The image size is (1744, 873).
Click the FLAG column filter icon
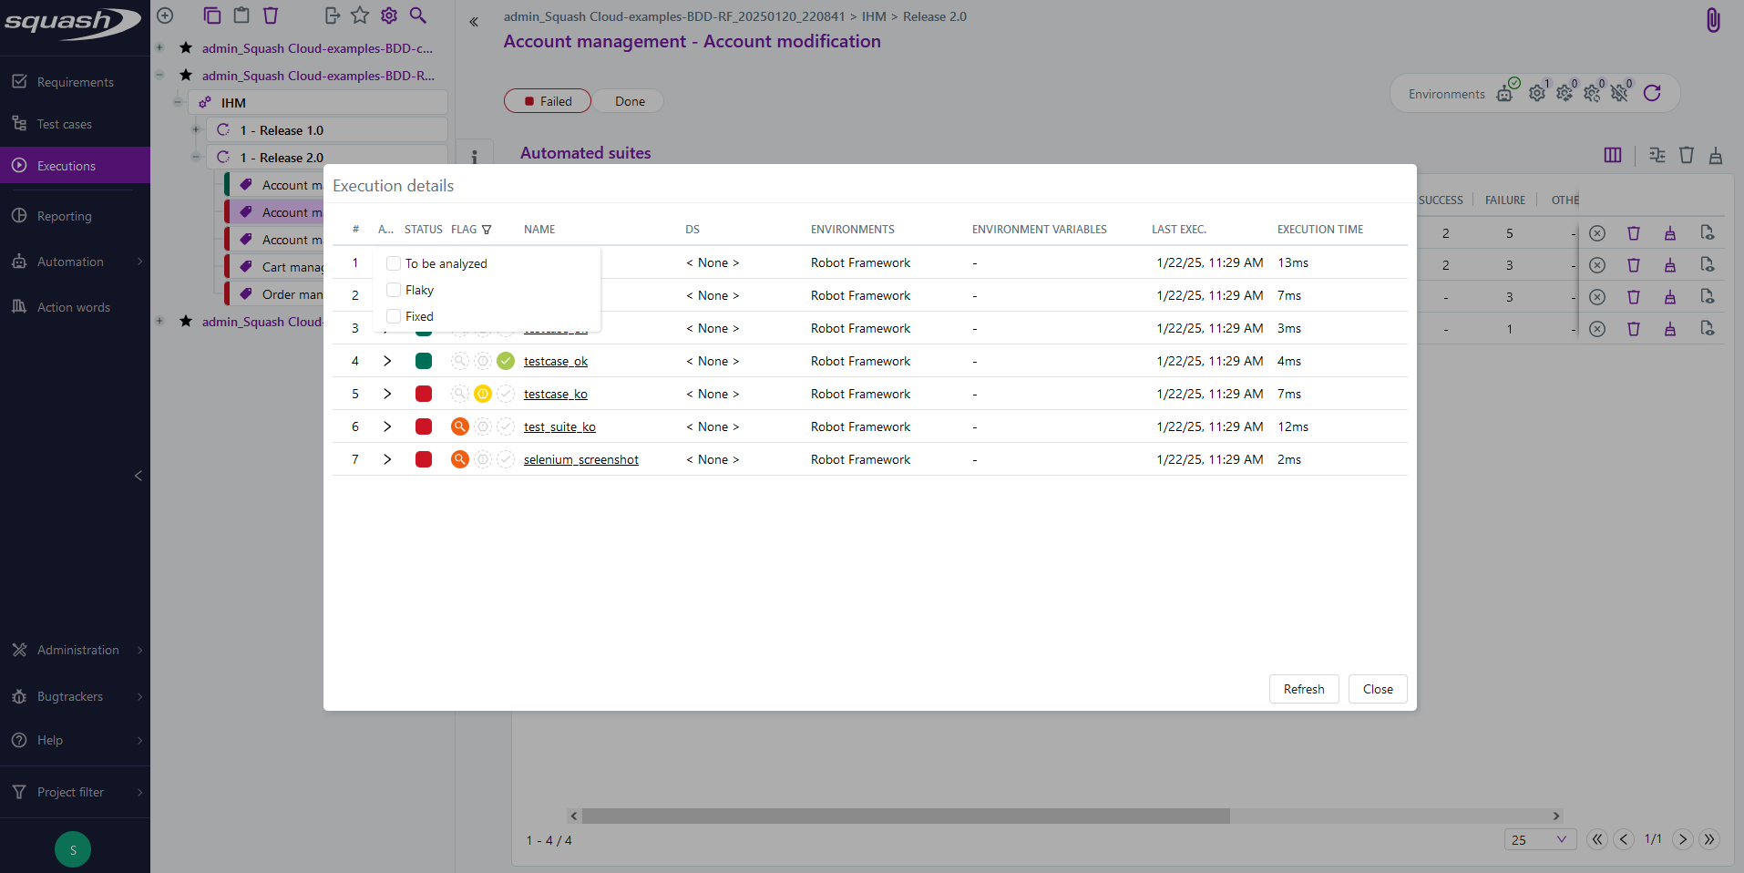coord(487,230)
